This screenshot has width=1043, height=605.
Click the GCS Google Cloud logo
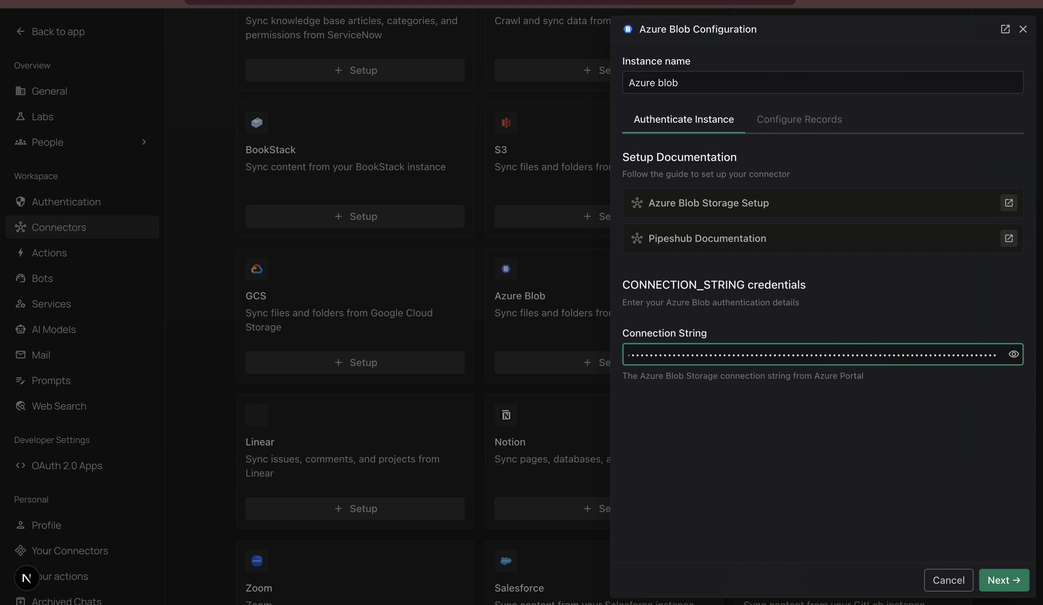(256, 269)
